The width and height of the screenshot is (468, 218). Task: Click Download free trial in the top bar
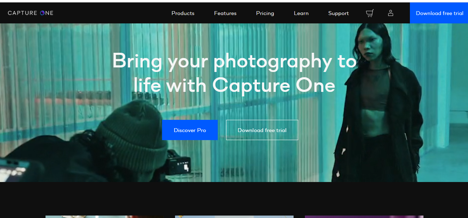click(439, 13)
